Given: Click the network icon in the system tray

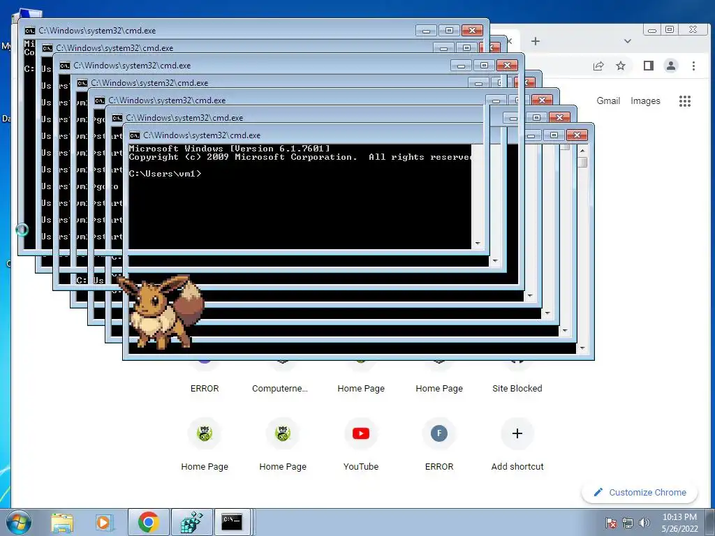Looking at the screenshot, I should [628, 523].
